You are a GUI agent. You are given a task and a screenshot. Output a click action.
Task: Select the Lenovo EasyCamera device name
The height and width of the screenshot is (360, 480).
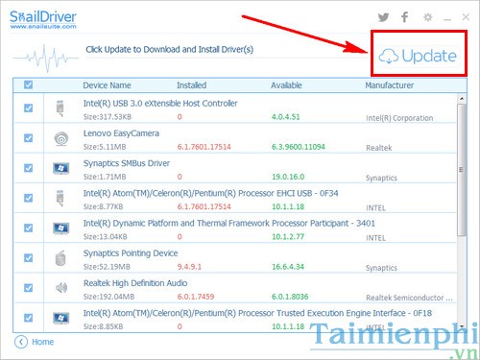pos(121,133)
